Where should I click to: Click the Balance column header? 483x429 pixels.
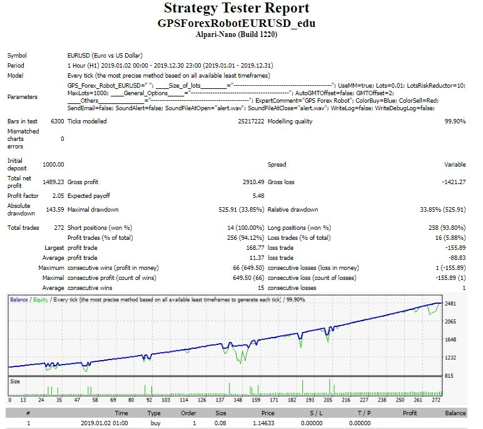(455, 413)
